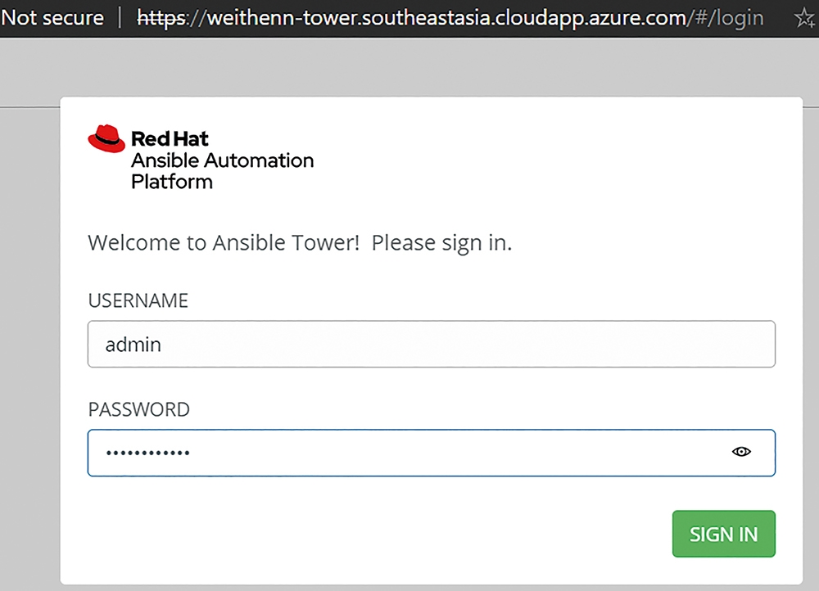Viewport: 819px width, 591px height.
Task: Click the PASSWORD label text
Action: pos(139,409)
